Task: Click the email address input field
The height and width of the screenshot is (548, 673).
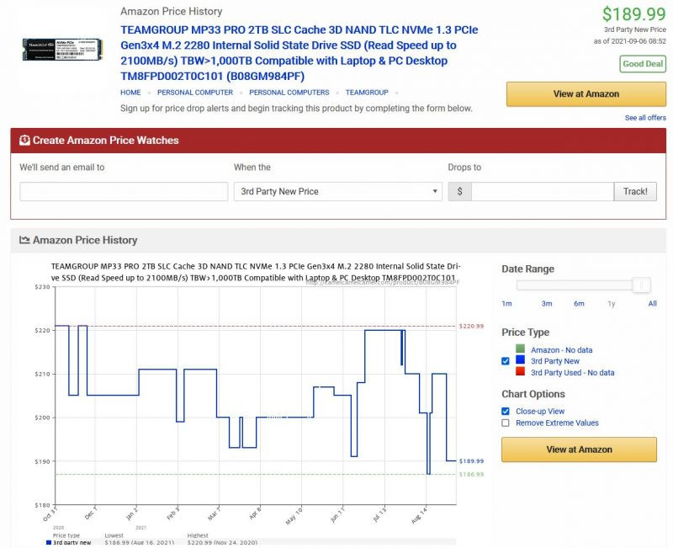Action: [x=124, y=192]
